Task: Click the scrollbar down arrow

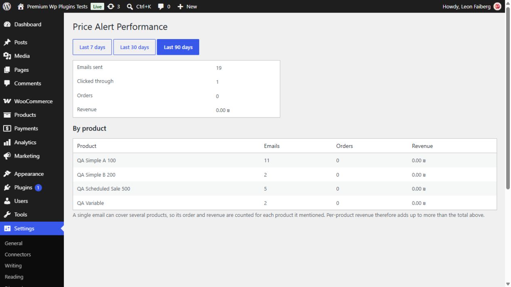Action: coord(508,284)
